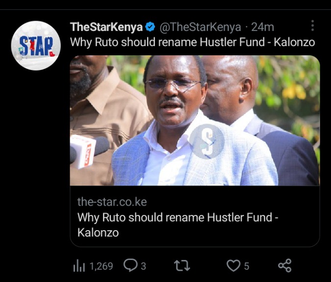Click the blue verified badge
This screenshot has height=282, width=331.
(151, 27)
